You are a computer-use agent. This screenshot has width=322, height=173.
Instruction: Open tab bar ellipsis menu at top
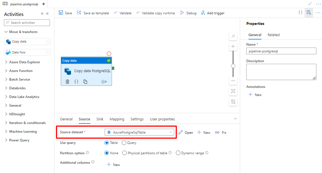click(x=318, y=4)
